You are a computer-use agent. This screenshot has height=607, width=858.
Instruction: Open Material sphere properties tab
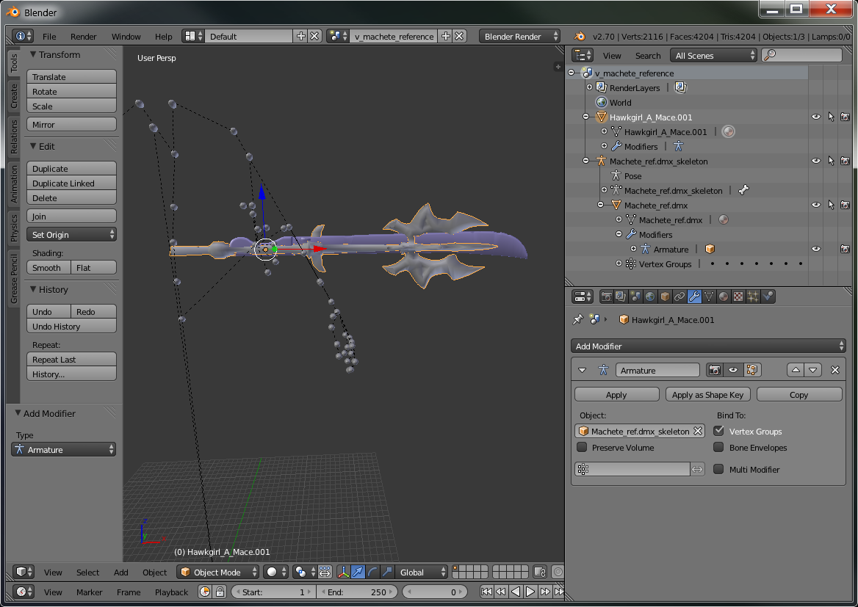point(724,297)
